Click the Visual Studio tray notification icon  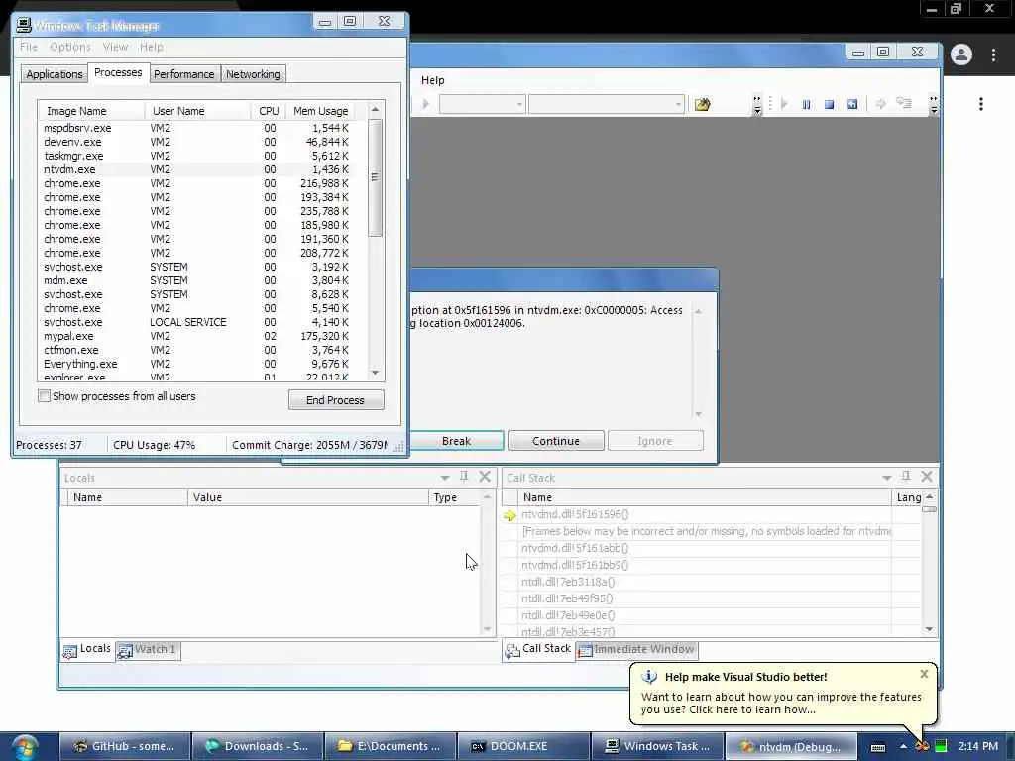(922, 747)
